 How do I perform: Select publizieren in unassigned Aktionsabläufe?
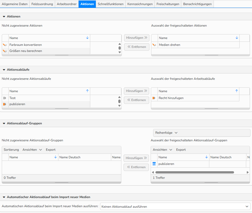(46, 104)
